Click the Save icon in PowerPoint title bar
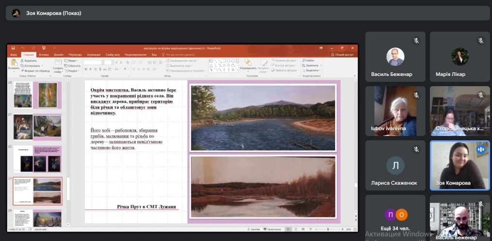 pos(13,48)
